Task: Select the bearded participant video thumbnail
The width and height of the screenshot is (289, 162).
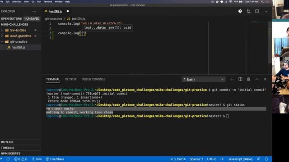Action: (x=280, y=75)
